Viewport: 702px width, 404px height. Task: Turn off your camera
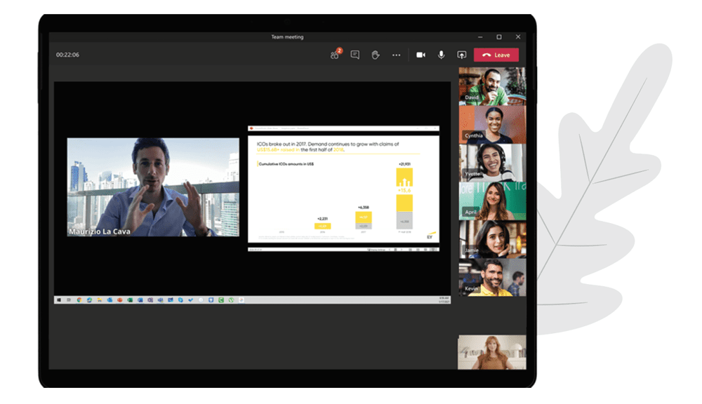click(420, 55)
